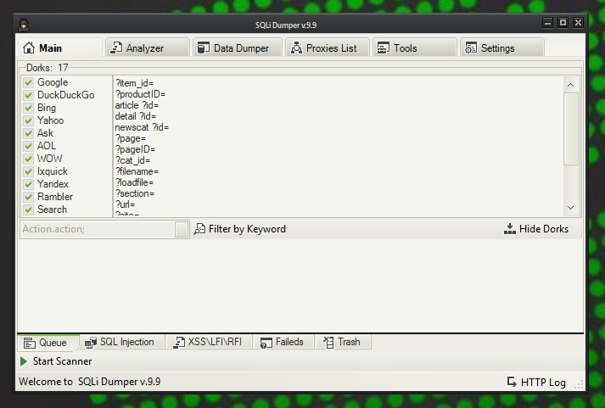Click the home icon on Main tab
The height and width of the screenshot is (408, 605).
tap(29, 48)
